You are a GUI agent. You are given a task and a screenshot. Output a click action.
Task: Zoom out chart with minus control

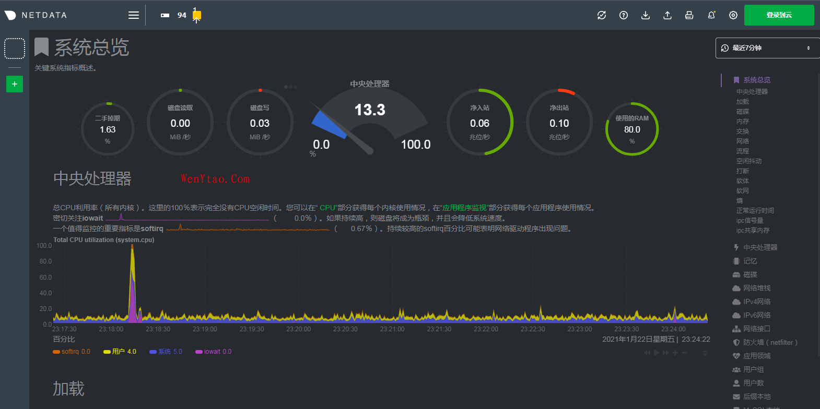[x=685, y=353]
